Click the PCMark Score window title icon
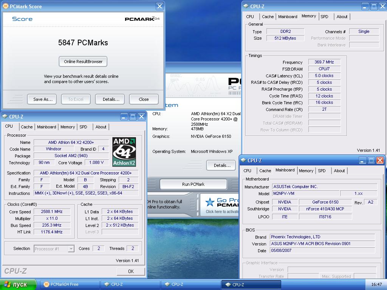387x290 pixels. (x=5, y=6)
